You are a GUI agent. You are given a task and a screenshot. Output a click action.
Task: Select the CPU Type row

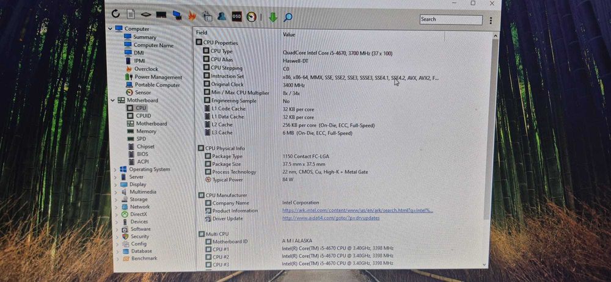298,52
